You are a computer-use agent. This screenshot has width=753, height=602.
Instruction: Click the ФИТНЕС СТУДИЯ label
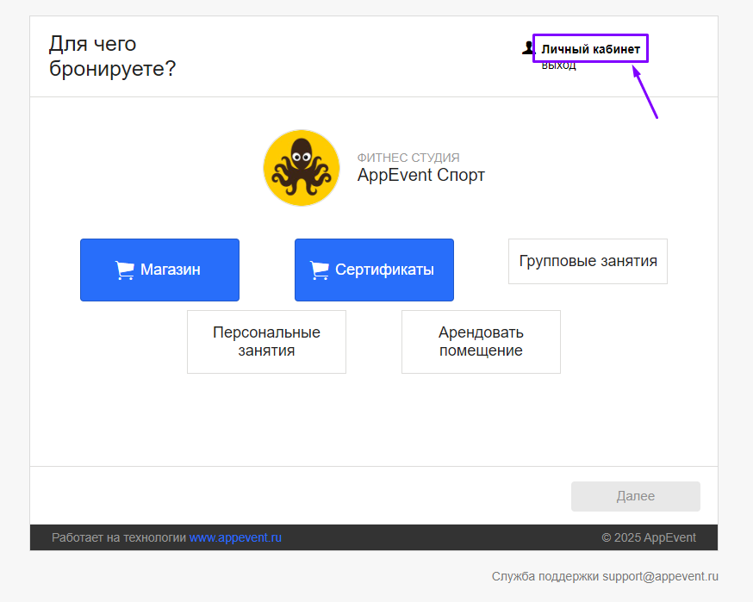tap(408, 158)
